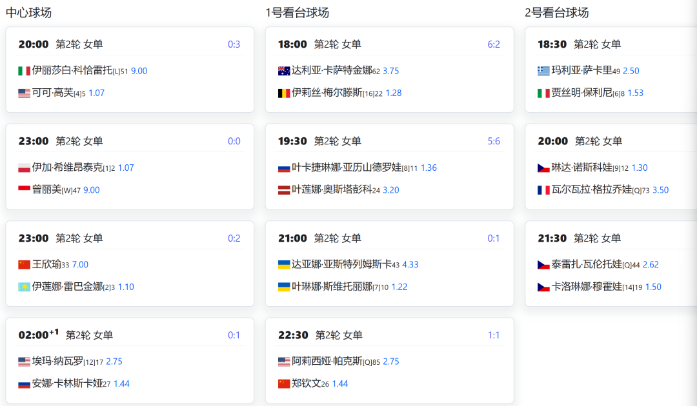
Task: Click the French flag beside 瓦尔瓦拉·格拉乔娃
Action: [543, 190]
